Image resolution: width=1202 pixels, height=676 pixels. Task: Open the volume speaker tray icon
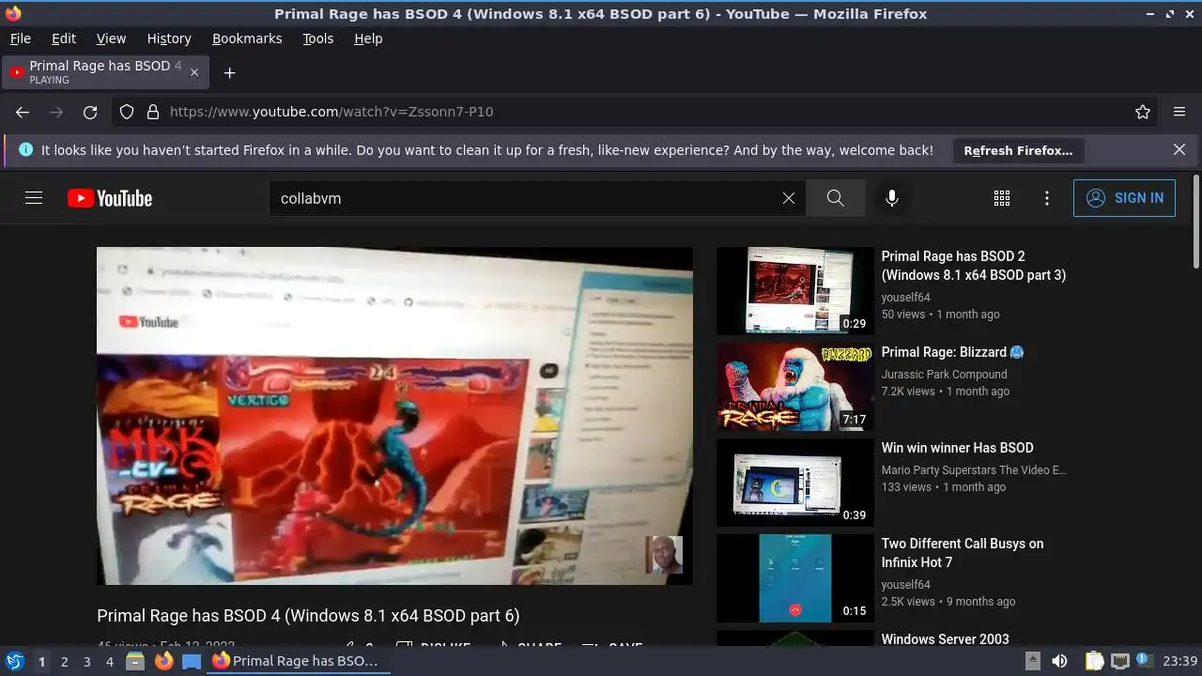click(x=1059, y=661)
